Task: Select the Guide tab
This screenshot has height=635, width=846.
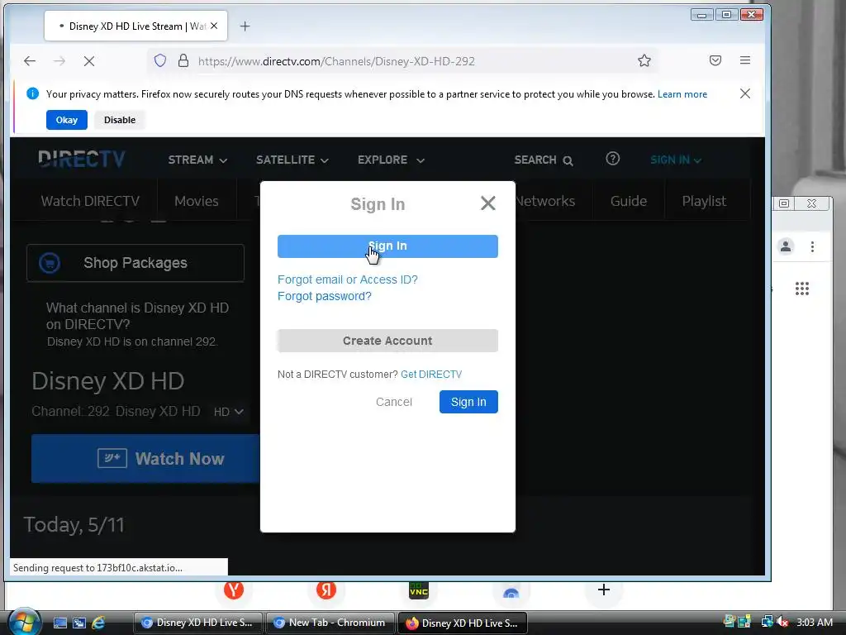Action: 629,201
